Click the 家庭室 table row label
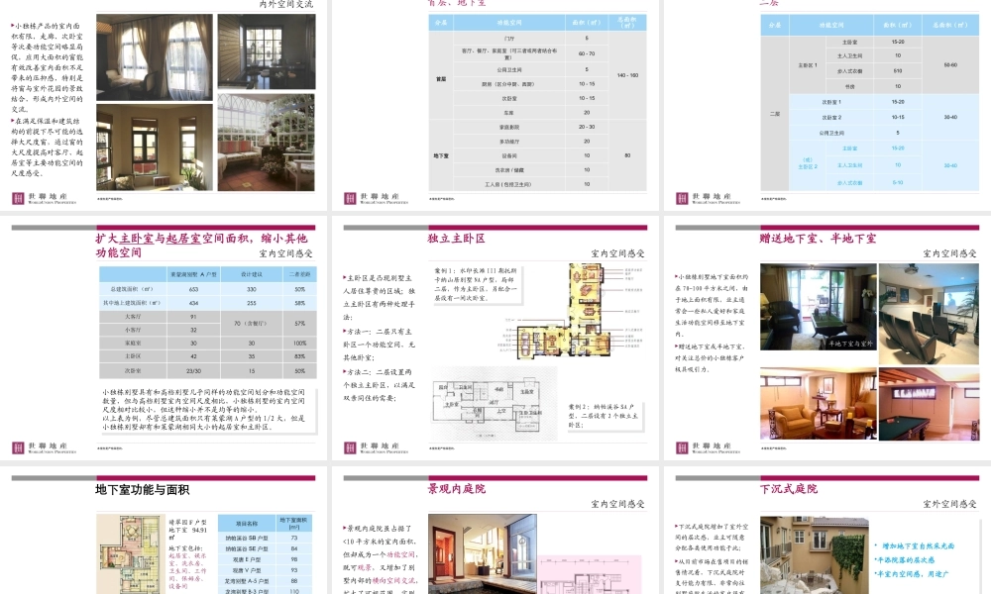 133,343
